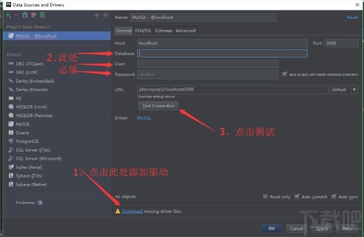Open the URL type default dropdown

[x=344, y=89]
